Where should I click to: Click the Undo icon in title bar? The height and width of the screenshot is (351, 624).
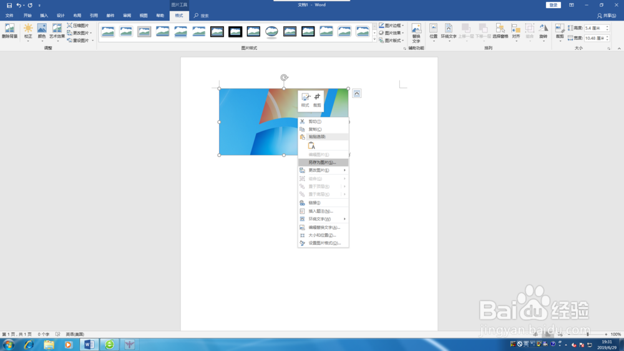pyautogui.click(x=18, y=5)
